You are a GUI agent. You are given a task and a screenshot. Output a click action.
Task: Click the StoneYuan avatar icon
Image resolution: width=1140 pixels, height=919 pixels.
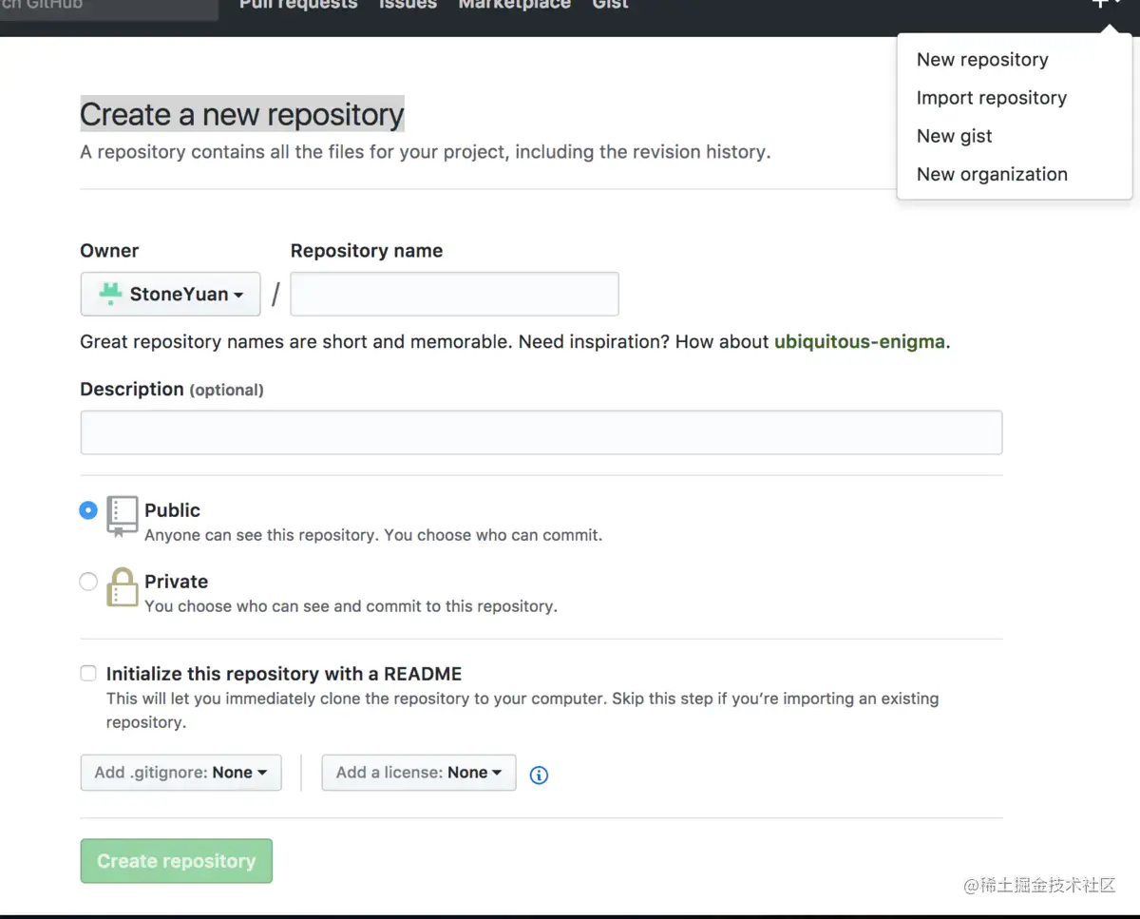(x=110, y=294)
